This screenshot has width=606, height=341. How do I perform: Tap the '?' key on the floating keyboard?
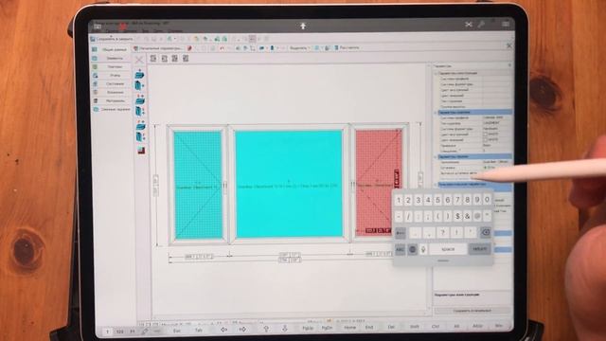point(443,232)
